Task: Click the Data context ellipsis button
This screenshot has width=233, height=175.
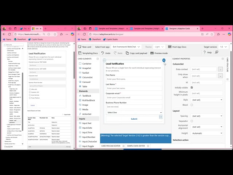Action: click(220, 69)
